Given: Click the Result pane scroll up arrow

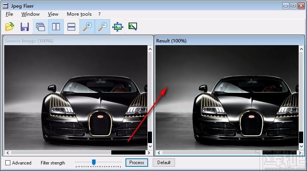Looking at the screenshot, I should [301, 49].
